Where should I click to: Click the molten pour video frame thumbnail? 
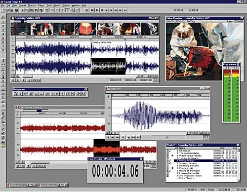[x=85, y=29]
